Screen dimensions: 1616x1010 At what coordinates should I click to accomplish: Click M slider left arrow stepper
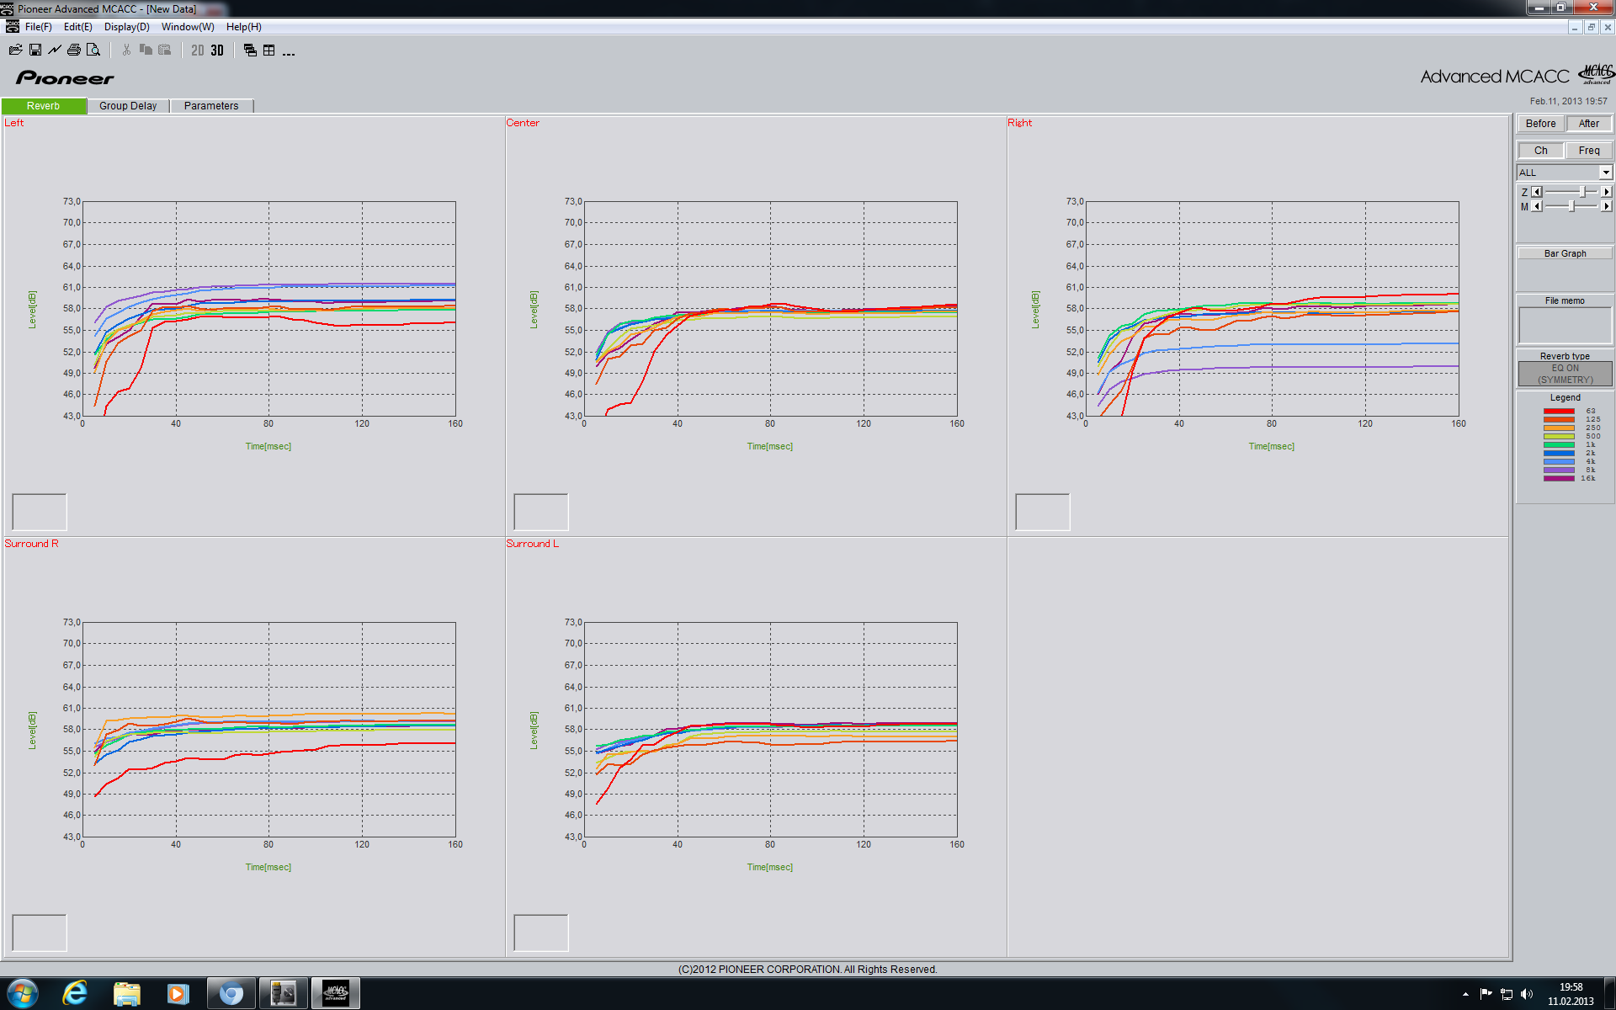1537,206
